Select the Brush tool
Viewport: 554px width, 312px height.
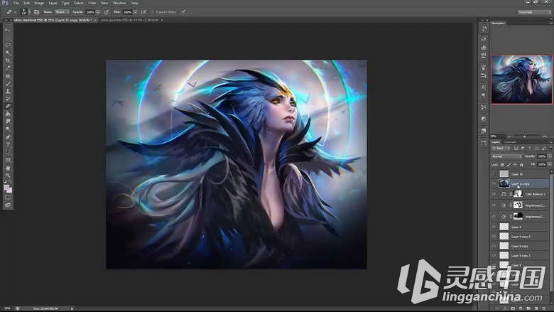coord(8,84)
